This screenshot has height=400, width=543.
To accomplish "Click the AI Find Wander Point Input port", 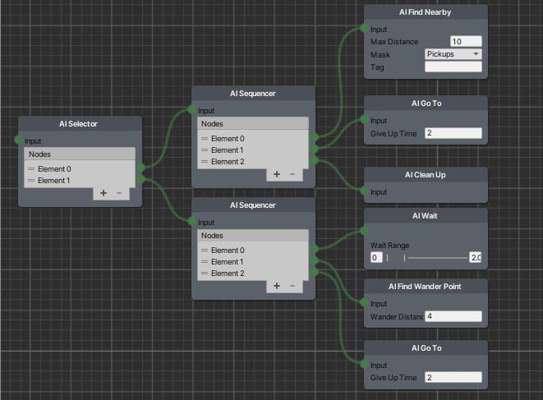I will [x=364, y=302].
